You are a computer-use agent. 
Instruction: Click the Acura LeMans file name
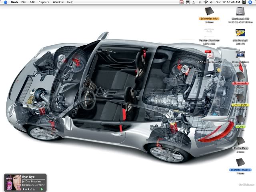pos(240,62)
